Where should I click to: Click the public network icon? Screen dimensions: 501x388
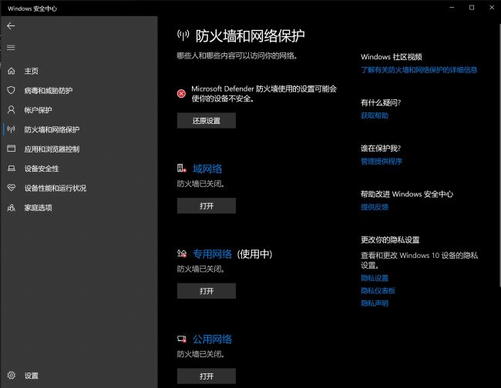(182, 339)
